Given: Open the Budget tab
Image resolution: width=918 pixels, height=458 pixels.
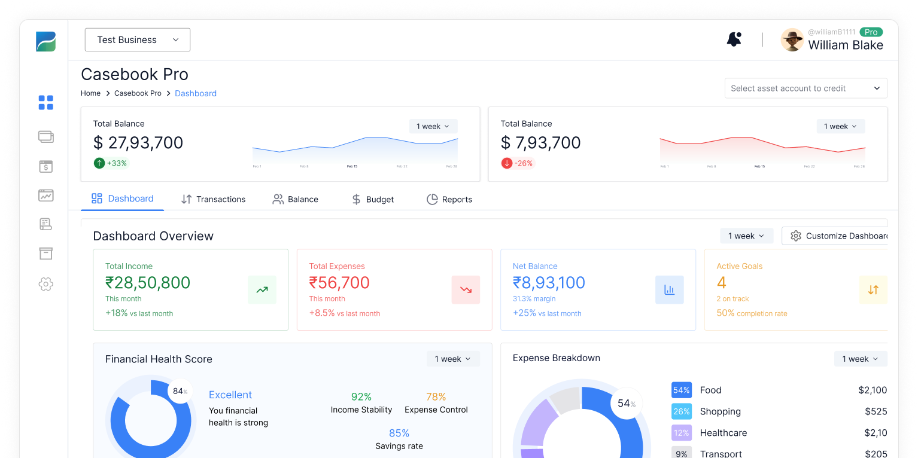Looking at the screenshot, I should (372, 199).
